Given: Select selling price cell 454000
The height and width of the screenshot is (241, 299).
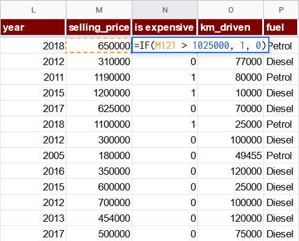Looking at the screenshot, I should pos(99,218).
